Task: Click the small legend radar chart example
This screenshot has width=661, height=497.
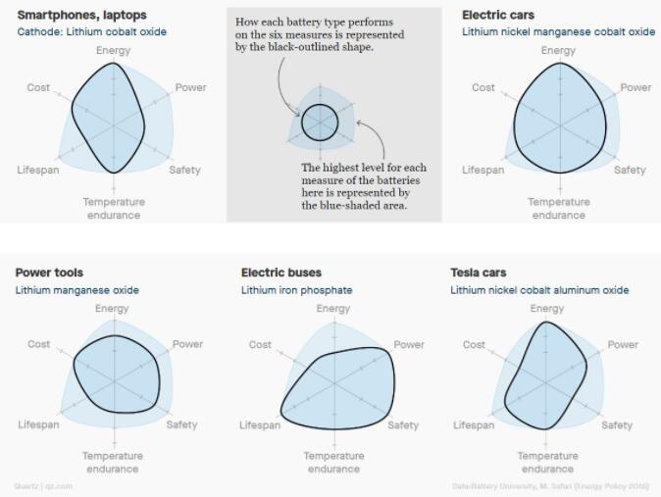Action: 319,124
